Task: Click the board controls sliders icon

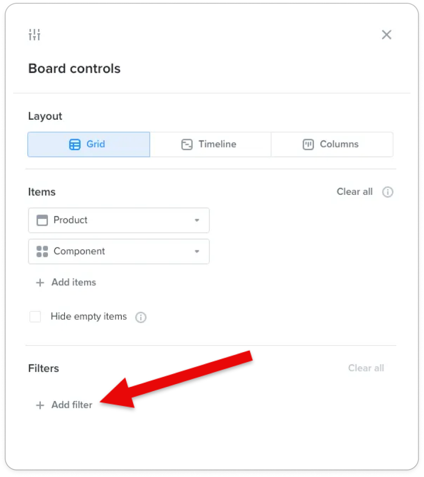Action: tap(34, 35)
